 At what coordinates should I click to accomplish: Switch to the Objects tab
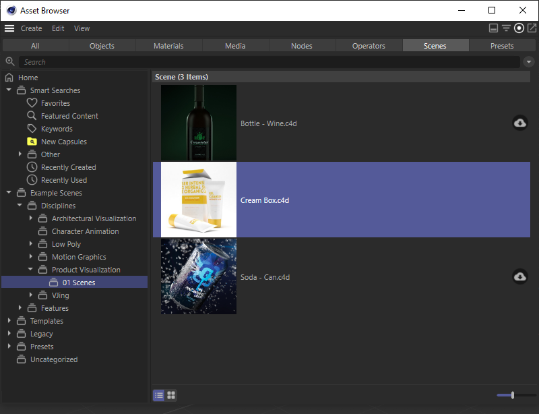pos(102,45)
